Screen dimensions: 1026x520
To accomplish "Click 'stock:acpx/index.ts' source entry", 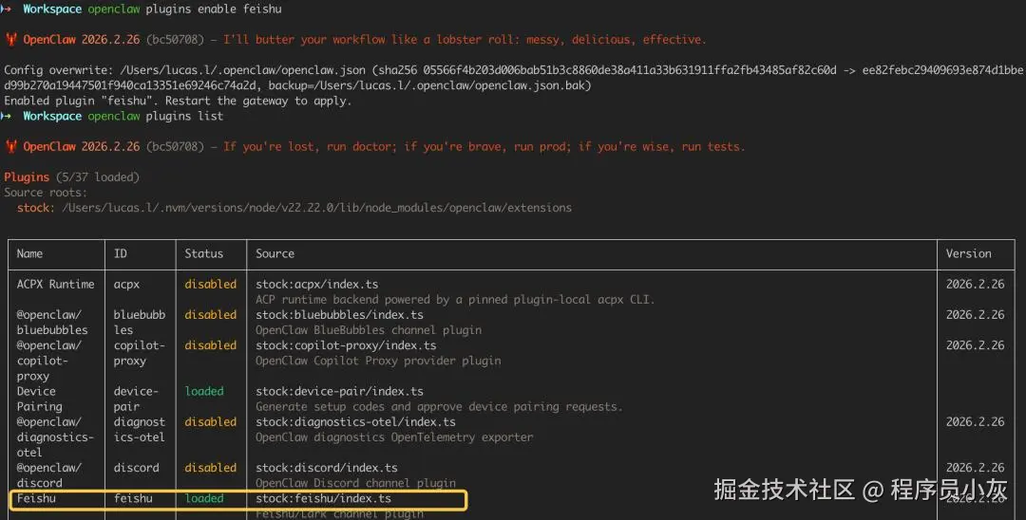I will coord(316,284).
